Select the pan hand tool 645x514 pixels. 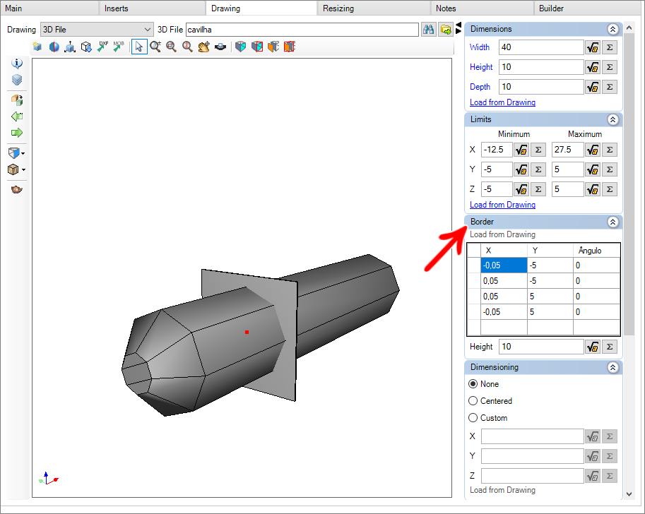(x=203, y=47)
